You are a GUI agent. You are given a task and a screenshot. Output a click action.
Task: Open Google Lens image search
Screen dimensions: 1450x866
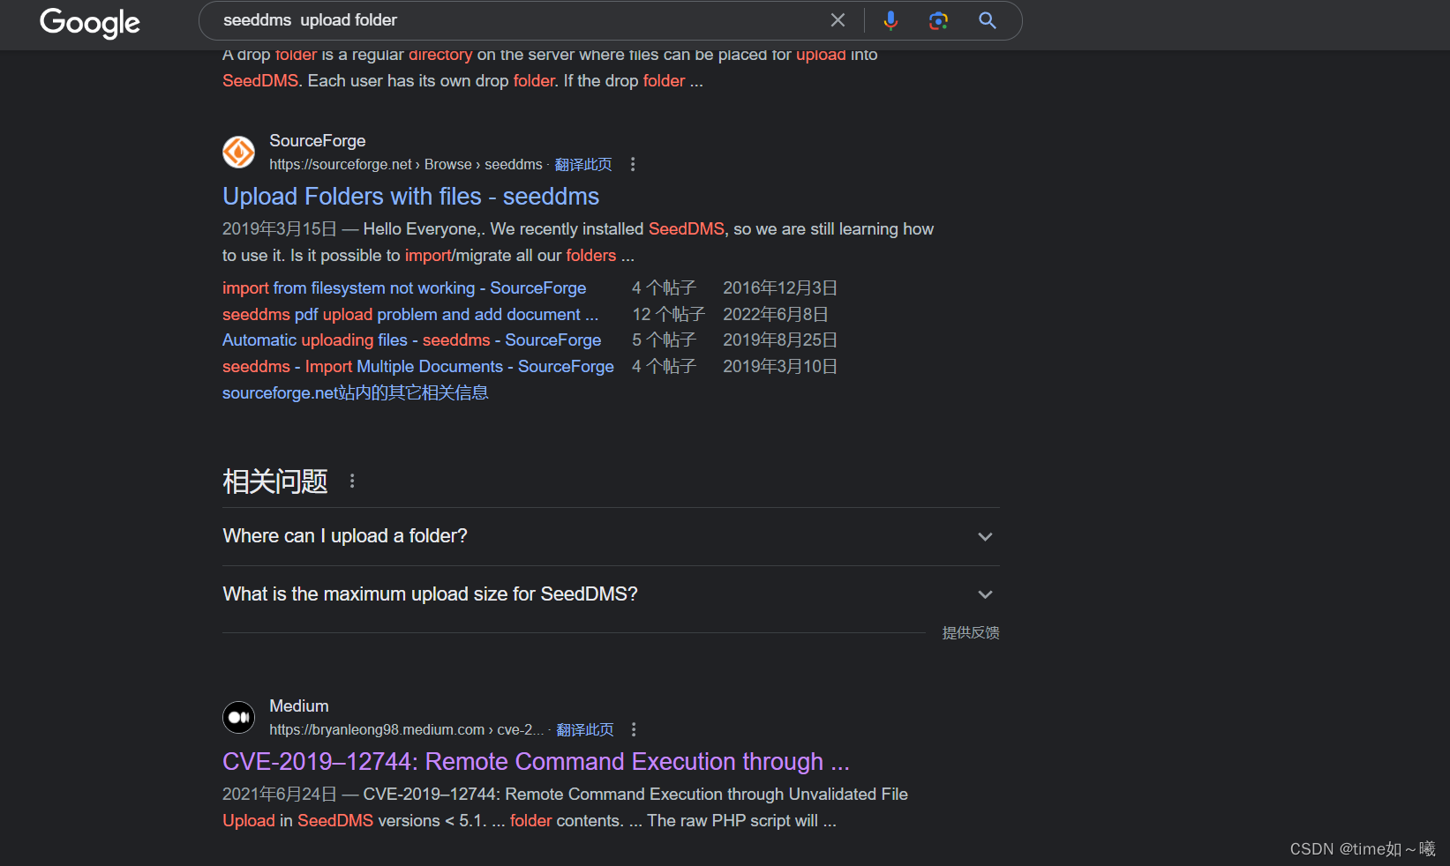coord(938,20)
